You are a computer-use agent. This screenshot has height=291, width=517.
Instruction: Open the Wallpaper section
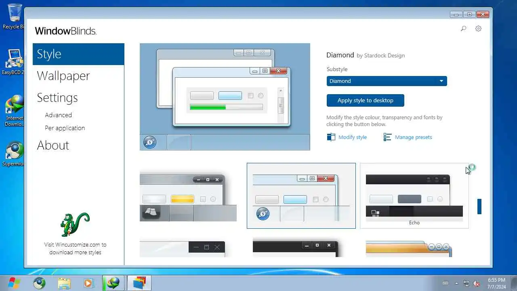click(x=63, y=76)
